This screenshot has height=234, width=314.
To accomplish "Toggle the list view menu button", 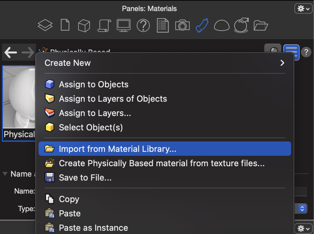I will (x=291, y=52).
